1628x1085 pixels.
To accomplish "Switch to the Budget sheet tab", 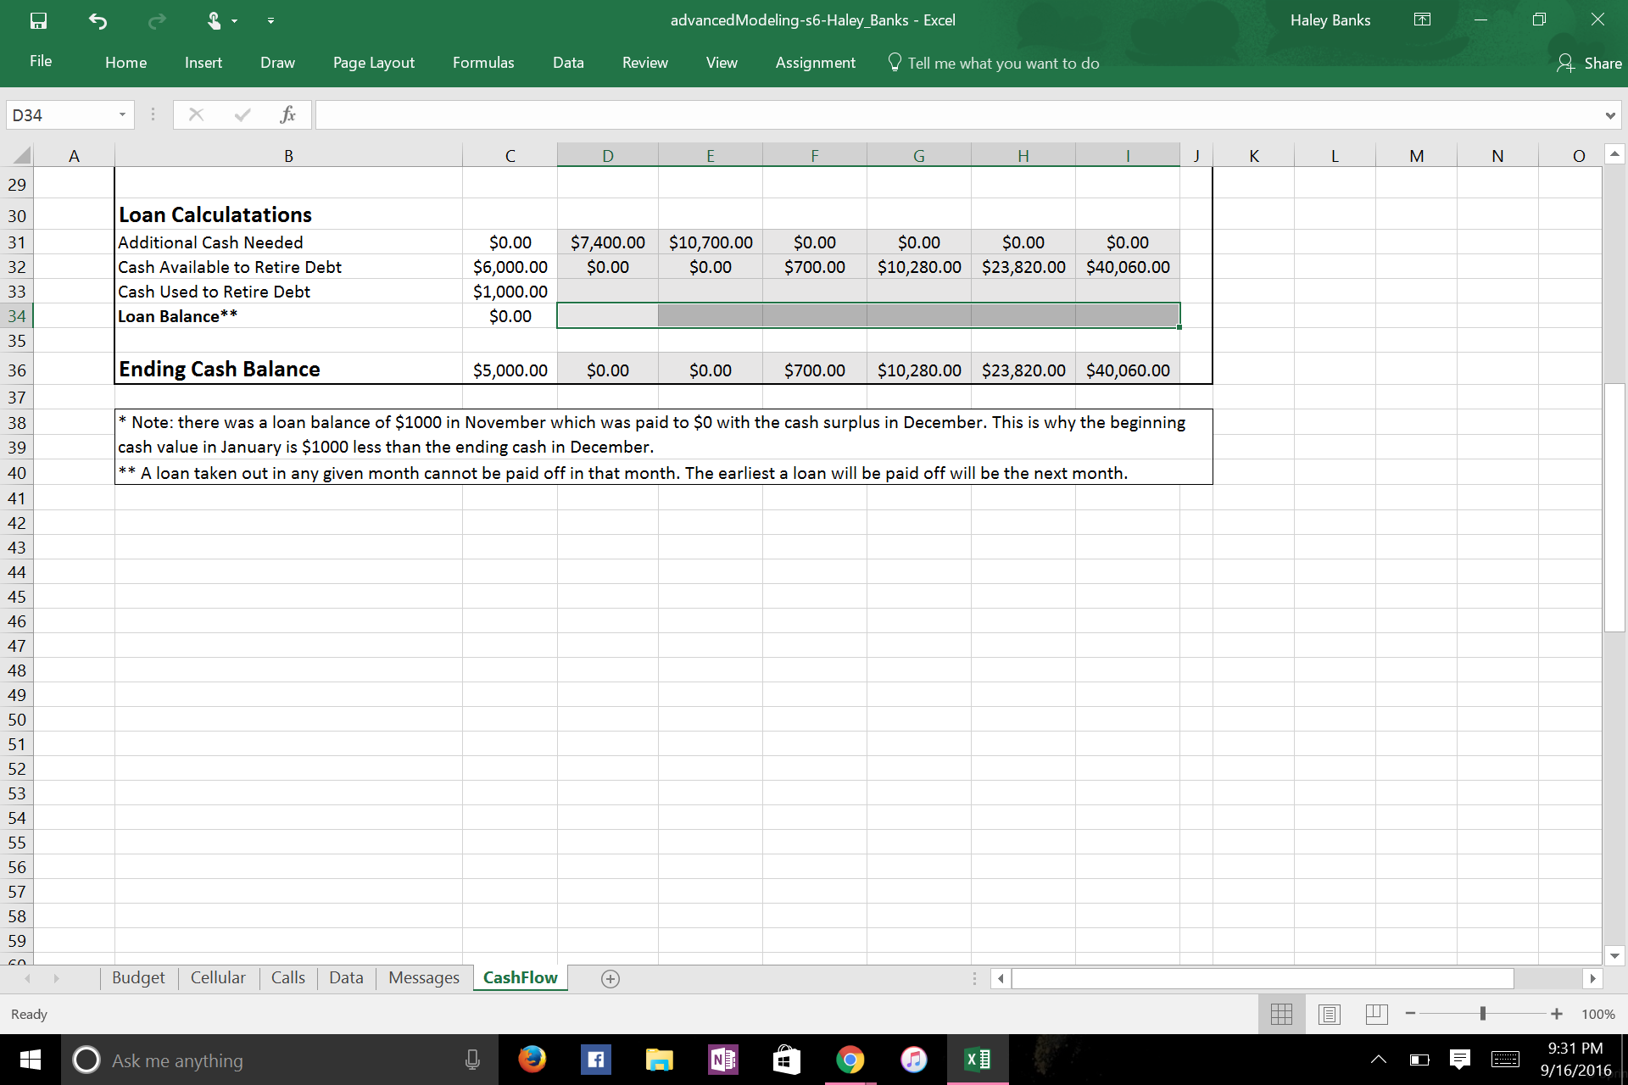I will [x=138, y=977].
